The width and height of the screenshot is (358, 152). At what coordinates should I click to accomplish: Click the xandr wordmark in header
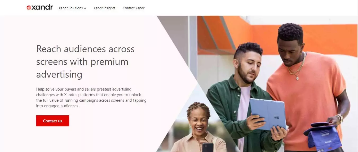coord(42,7)
